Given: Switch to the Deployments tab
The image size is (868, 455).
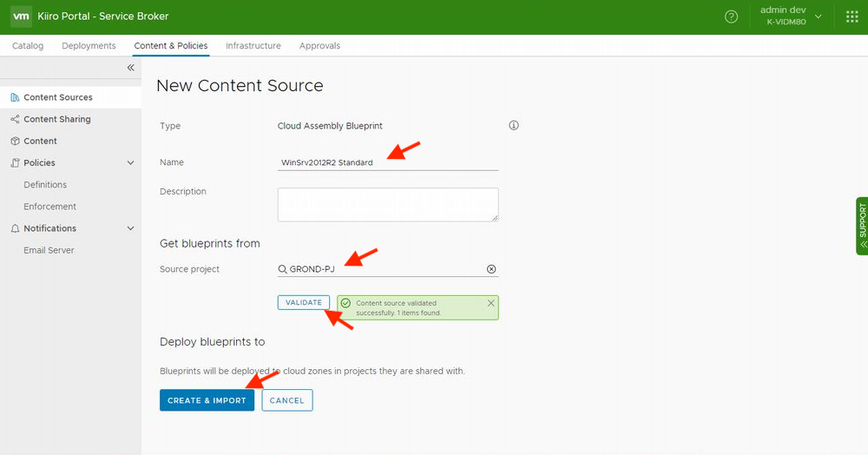Looking at the screenshot, I should point(89,46).
